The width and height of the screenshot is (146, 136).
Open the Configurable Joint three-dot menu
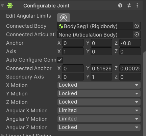tap(137, 5)
